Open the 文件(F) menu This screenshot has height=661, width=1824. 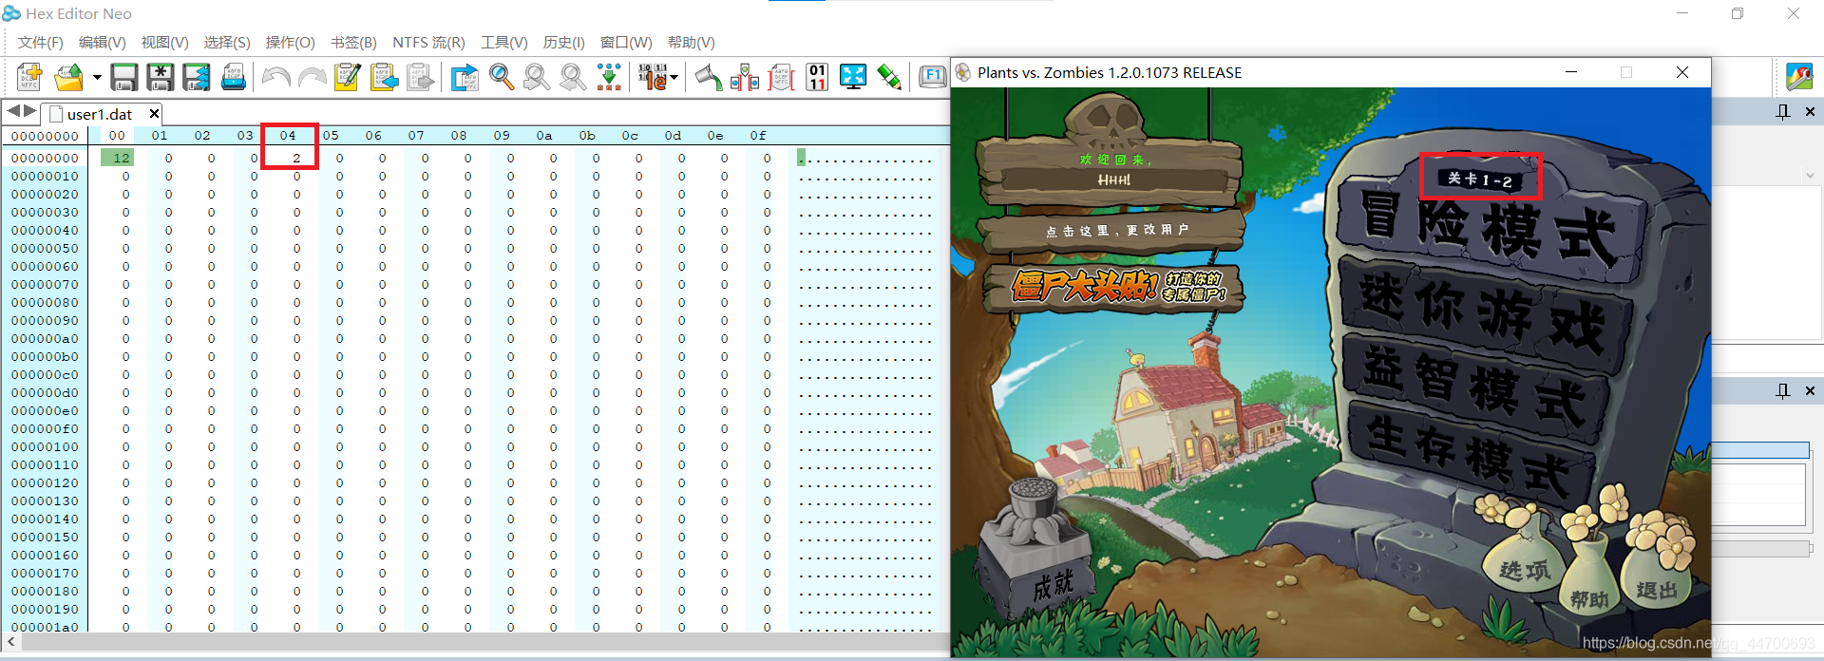click(41, 43)
